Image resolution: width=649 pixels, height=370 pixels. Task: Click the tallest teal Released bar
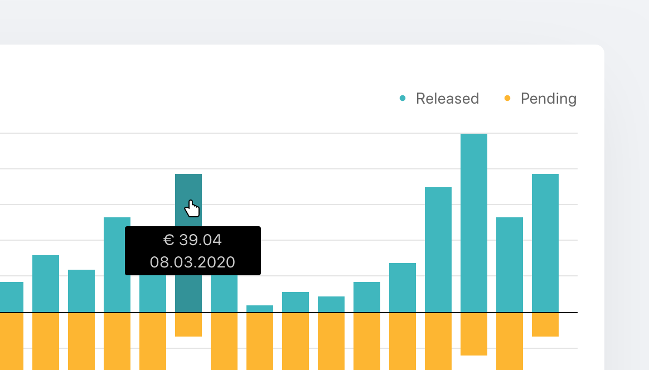click(x=474, y=223)
